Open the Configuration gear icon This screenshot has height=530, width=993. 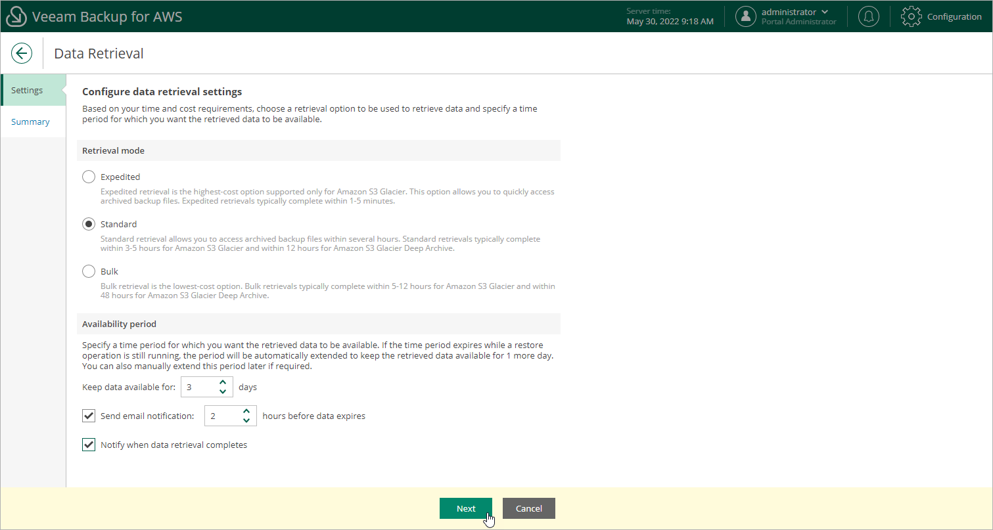click(912, 16)
